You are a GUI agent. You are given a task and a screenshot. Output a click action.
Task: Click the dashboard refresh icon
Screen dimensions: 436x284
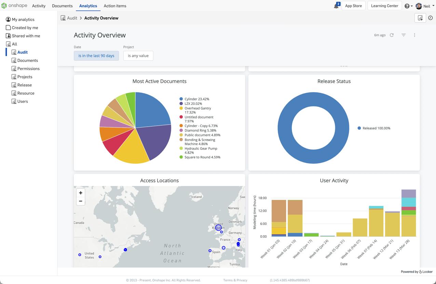pyautogui.click(x=392, y=35)
